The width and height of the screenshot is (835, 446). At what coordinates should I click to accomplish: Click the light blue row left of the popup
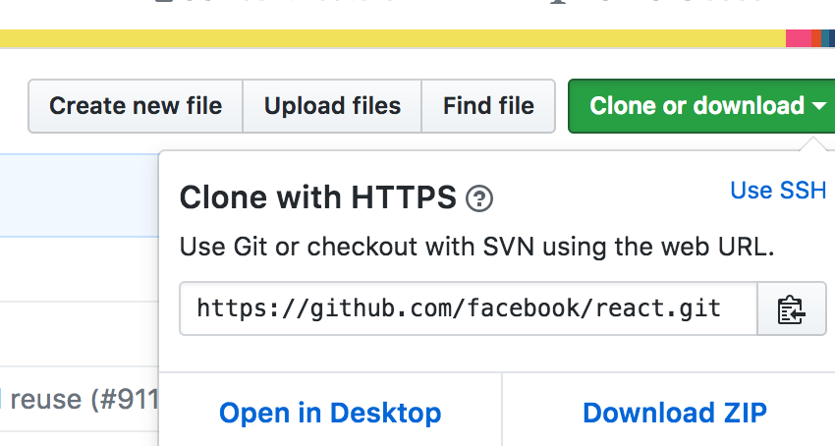(79, 195)
